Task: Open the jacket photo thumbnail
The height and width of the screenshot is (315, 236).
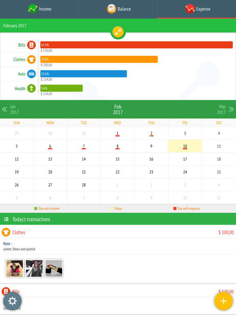Action: click(34, 268)
